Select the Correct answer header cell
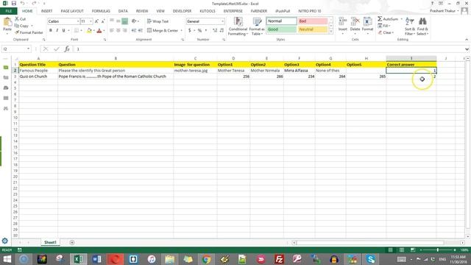471x265 pixels. tap(411, 65)
